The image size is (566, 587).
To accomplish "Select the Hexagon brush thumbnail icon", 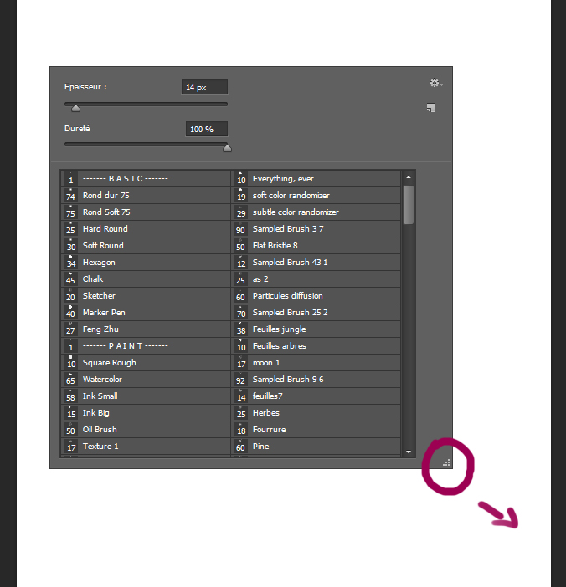I will (71, 263).
